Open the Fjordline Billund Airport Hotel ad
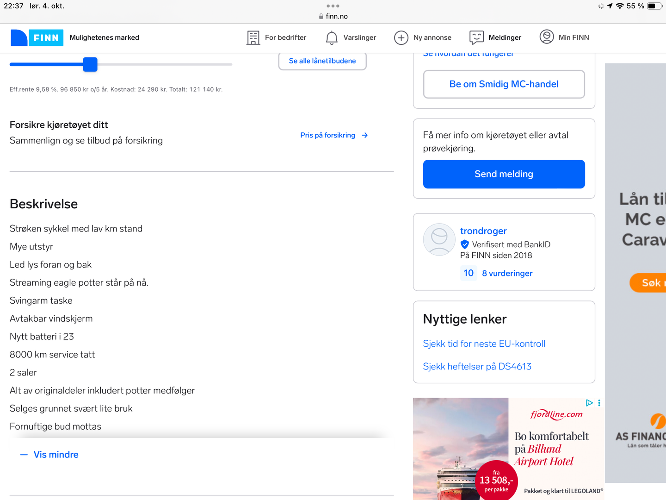 (508, 449)
